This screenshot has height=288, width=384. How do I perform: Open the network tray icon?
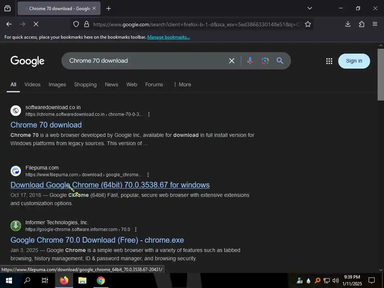click(327, 280)
